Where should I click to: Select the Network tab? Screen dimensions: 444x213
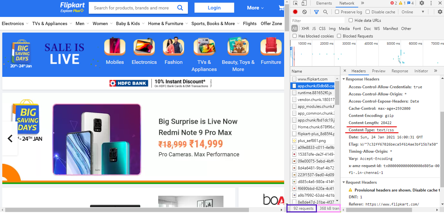(x=347, y=3)
